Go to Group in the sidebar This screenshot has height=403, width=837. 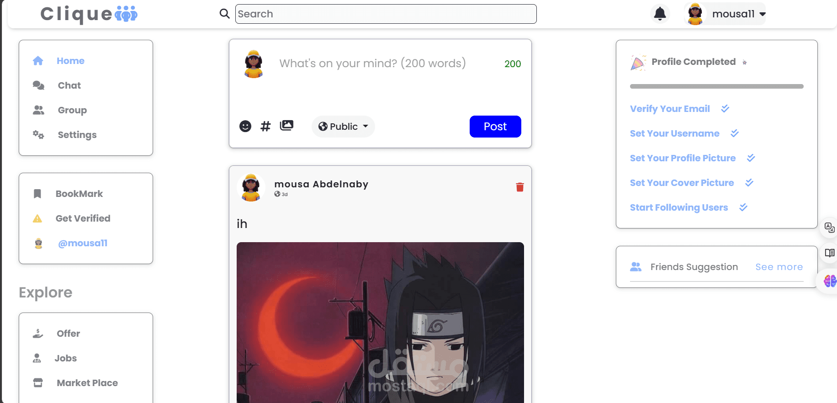pyautogui.click(x=72, y=110)
